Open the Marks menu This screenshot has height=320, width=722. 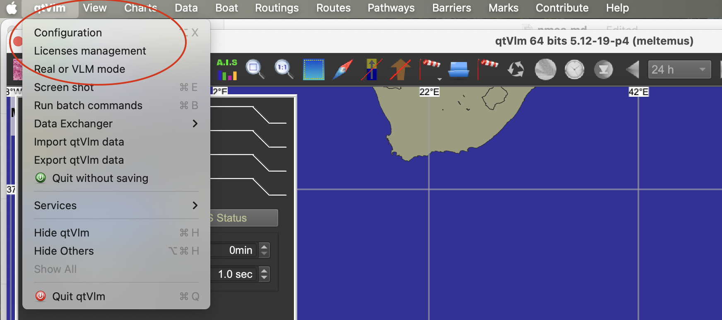[x=503, y=8]
